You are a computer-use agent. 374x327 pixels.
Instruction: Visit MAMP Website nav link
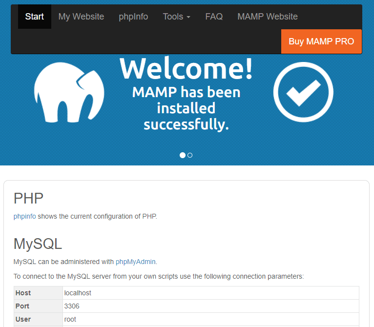pos(268,17)
